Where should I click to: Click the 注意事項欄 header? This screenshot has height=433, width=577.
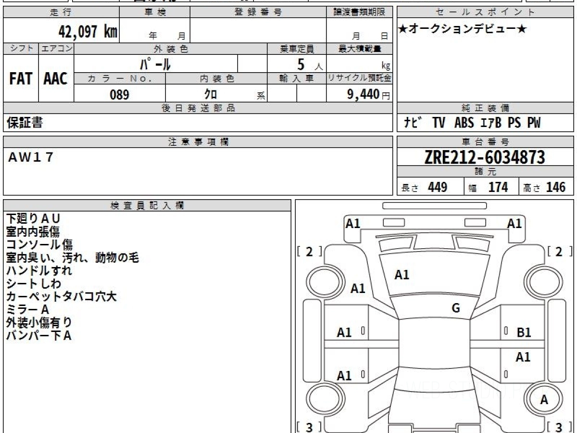198,141
